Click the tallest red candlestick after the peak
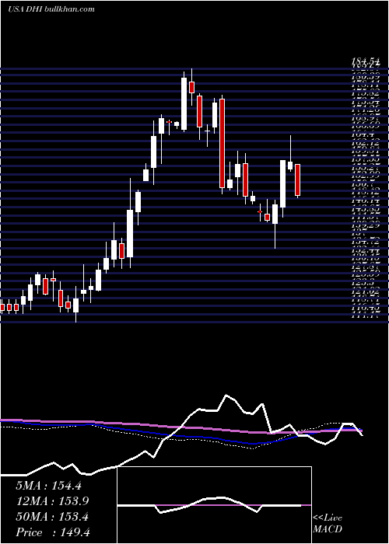This screenshot has width=389, height=544. (x=223, y=144)
